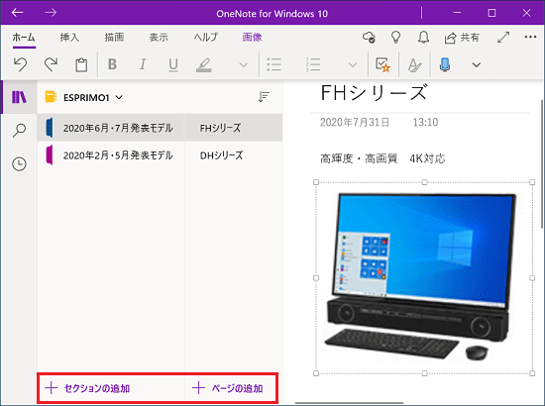Click the clipboard paste icon

click(81, 64)
